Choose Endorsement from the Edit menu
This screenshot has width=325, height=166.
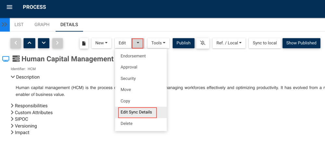pos(133,56)
